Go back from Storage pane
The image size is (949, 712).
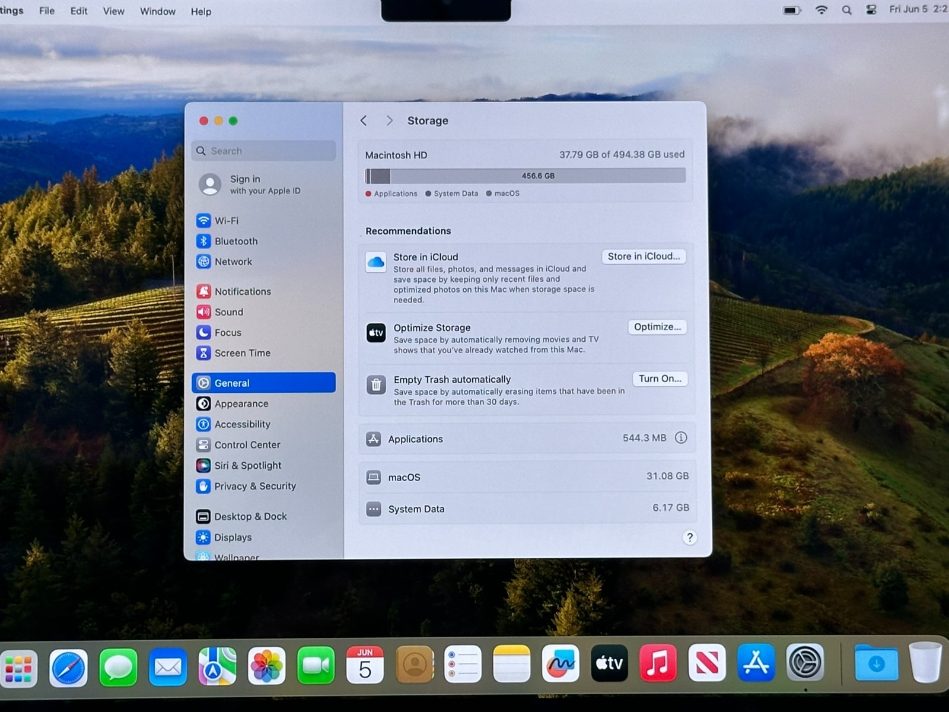[364, 120]
